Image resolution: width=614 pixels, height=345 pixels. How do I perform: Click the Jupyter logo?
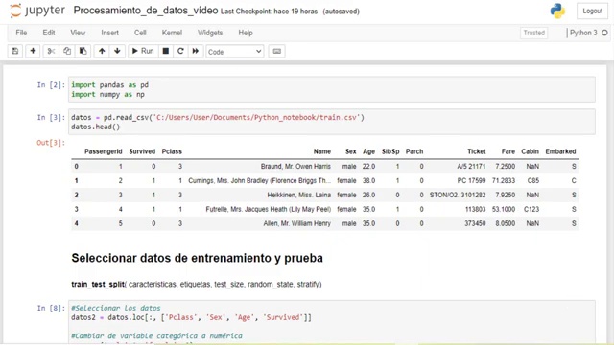tap(37, 11)
